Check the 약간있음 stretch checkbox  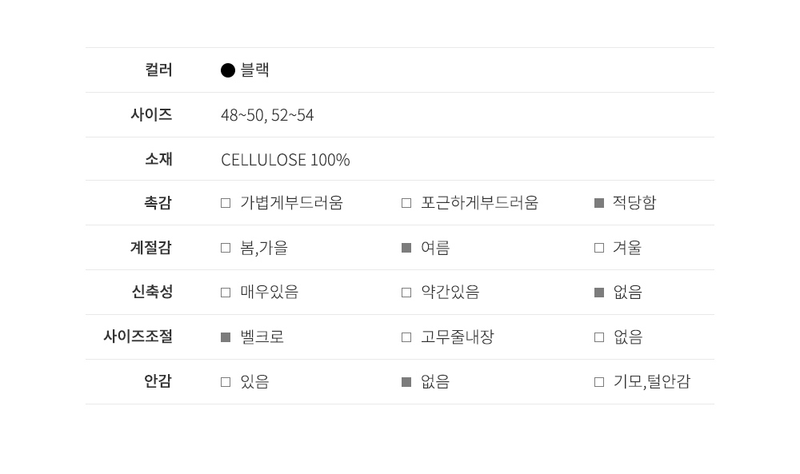[x=406, y=293]
